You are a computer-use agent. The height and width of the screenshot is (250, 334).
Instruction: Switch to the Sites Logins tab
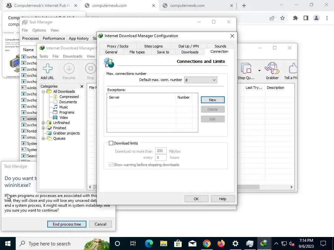153,46
